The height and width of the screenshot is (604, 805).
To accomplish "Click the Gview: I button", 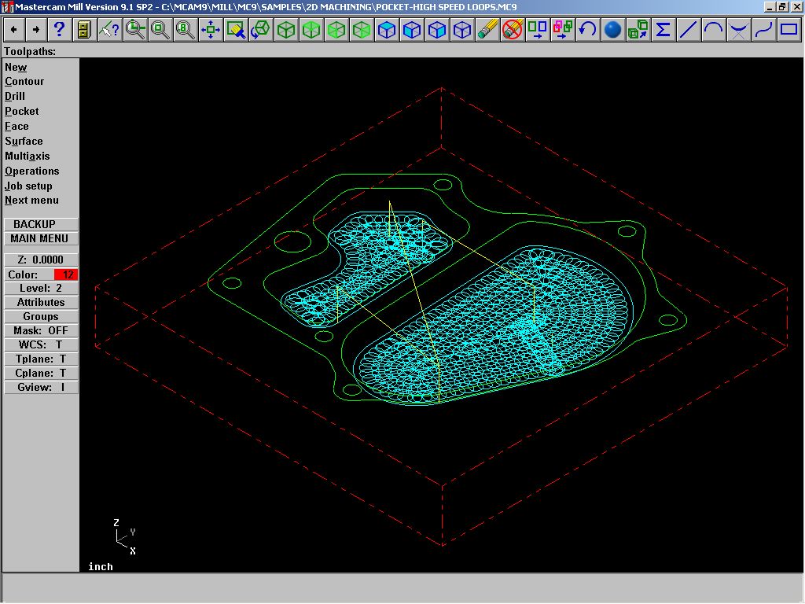I will 41,387.
